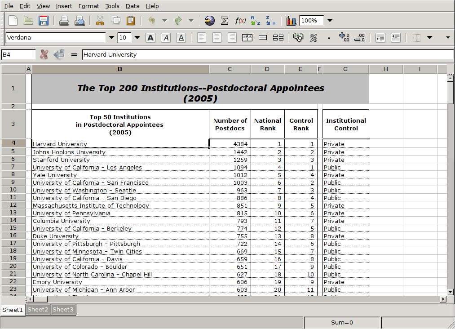This screenshot has width=455, height=329.
Task: Open the File menu
Action: click(x=9, y=6)
